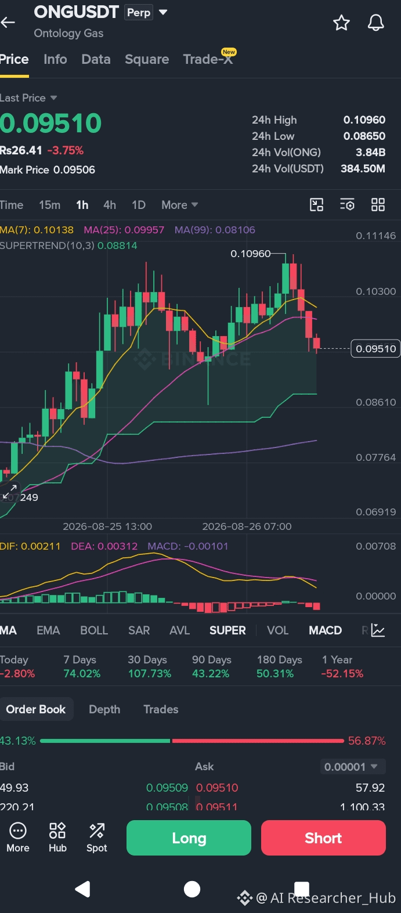Open the multi-chart grid layout icon
Image resolution: width=401 pixels, height=913 pixels.
[378, 204]
